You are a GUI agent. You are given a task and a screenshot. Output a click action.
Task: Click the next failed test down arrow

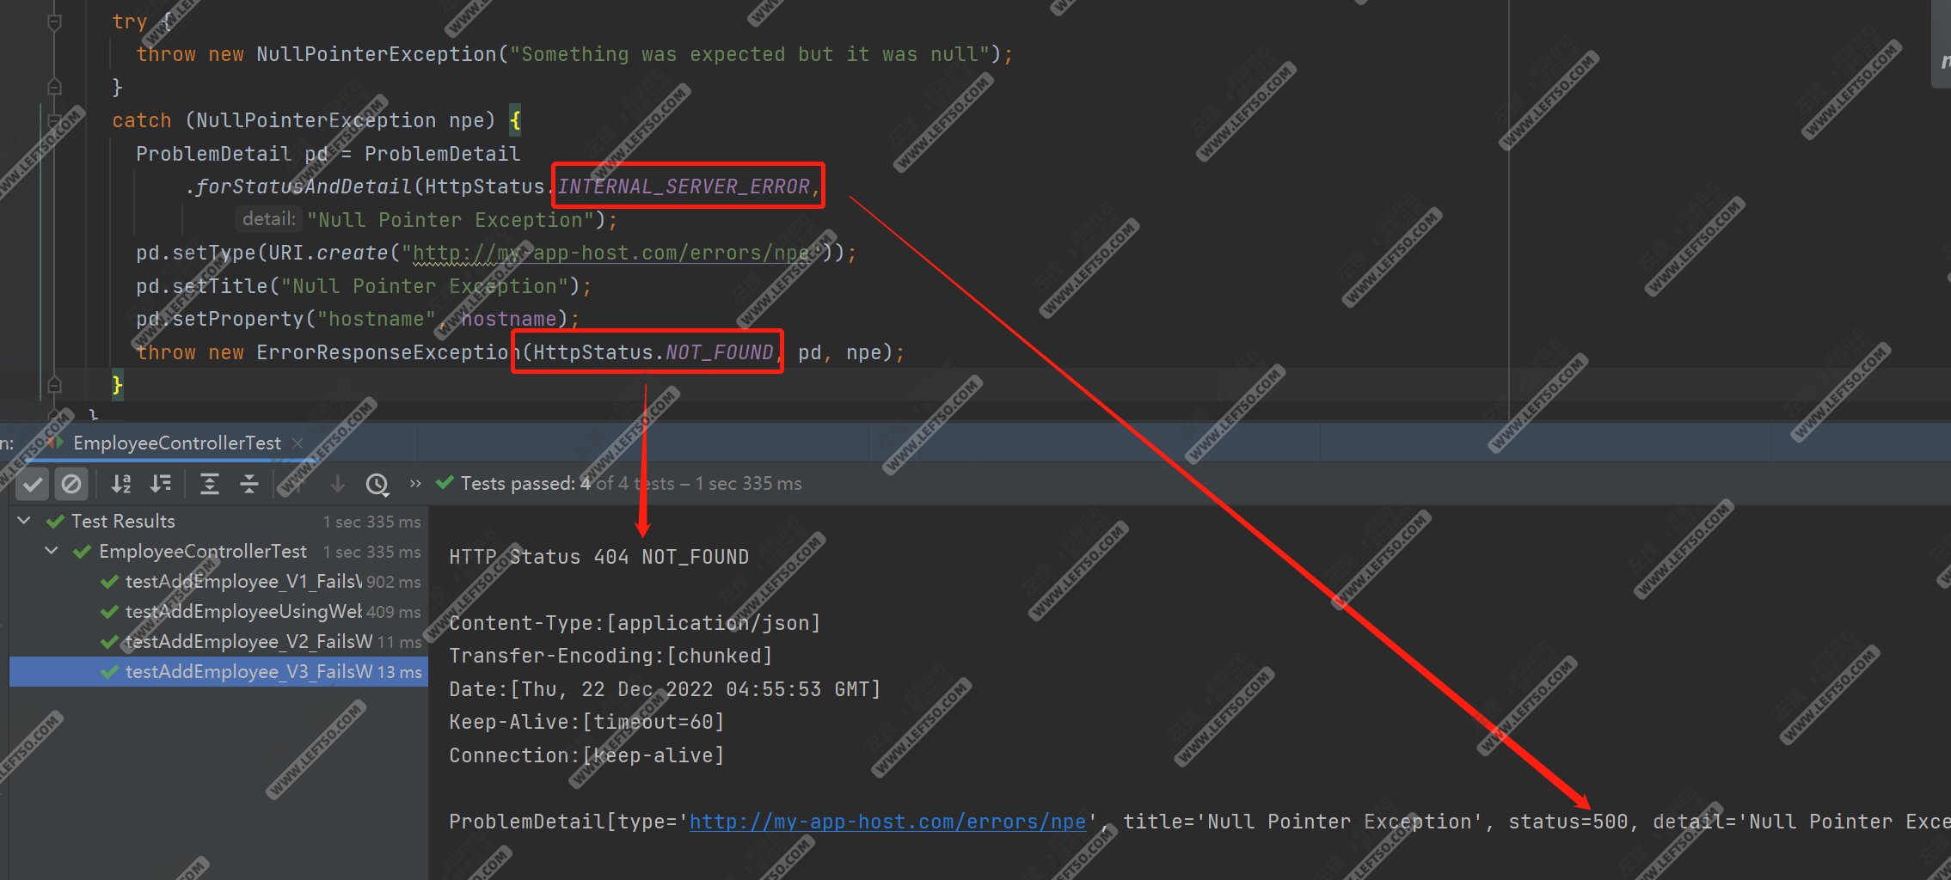[338, 485]
